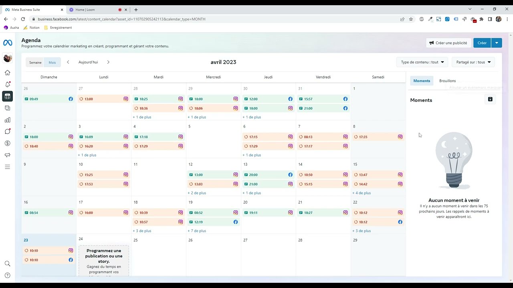Open the Help question mark icon
The width and height of the screenshot is (513, 288).
7,275
